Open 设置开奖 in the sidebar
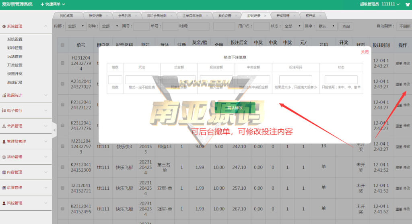The width and height of the screenshot is (412, 224). click(15, 74)
